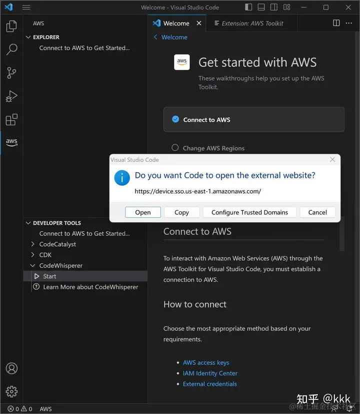Open editor More Actions ellipsis
This screenshot has width=360, height=414.
[x=349, y=23]
